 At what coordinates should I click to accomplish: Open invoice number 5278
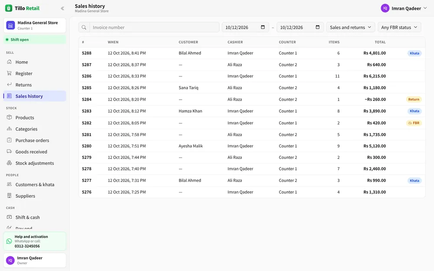(x=87, y=169)
